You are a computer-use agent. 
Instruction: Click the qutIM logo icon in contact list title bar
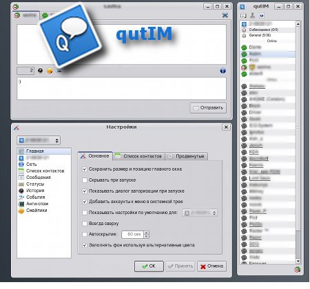tap(242, 7)
